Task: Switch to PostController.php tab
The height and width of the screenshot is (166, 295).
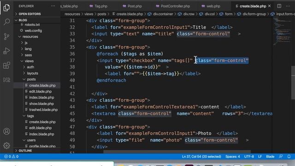Action: click(x=173, y=6)
